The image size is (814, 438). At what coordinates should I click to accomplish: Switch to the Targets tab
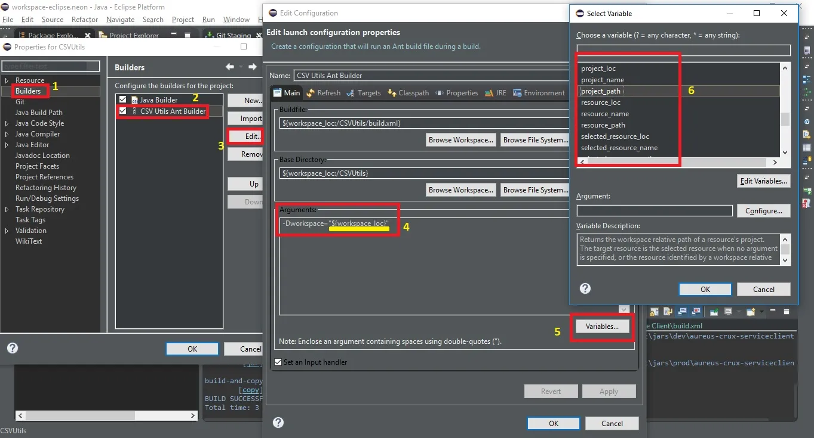tap(364, 93)
